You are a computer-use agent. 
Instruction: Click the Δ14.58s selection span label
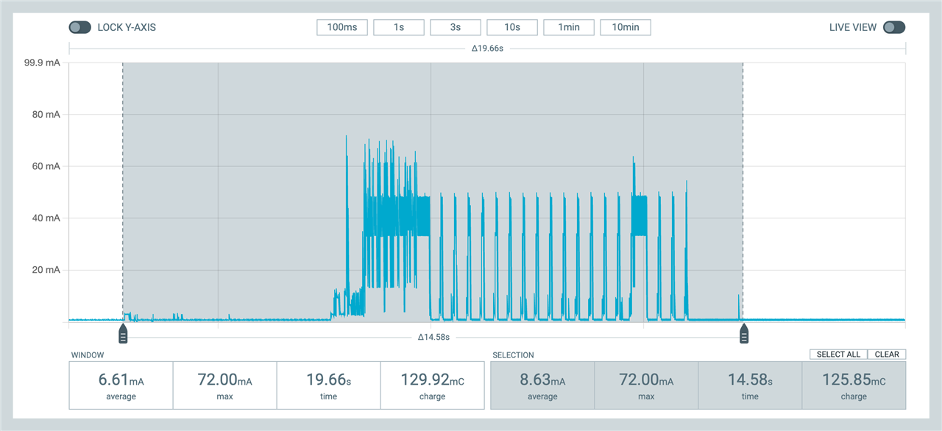(x=433, y=338)
